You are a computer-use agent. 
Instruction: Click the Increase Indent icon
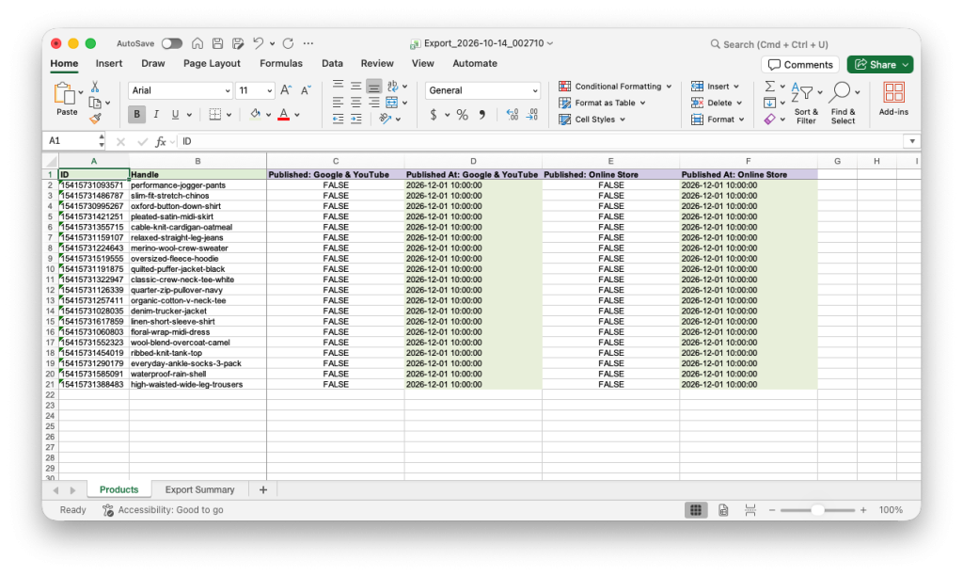click(x=355, y=119)
